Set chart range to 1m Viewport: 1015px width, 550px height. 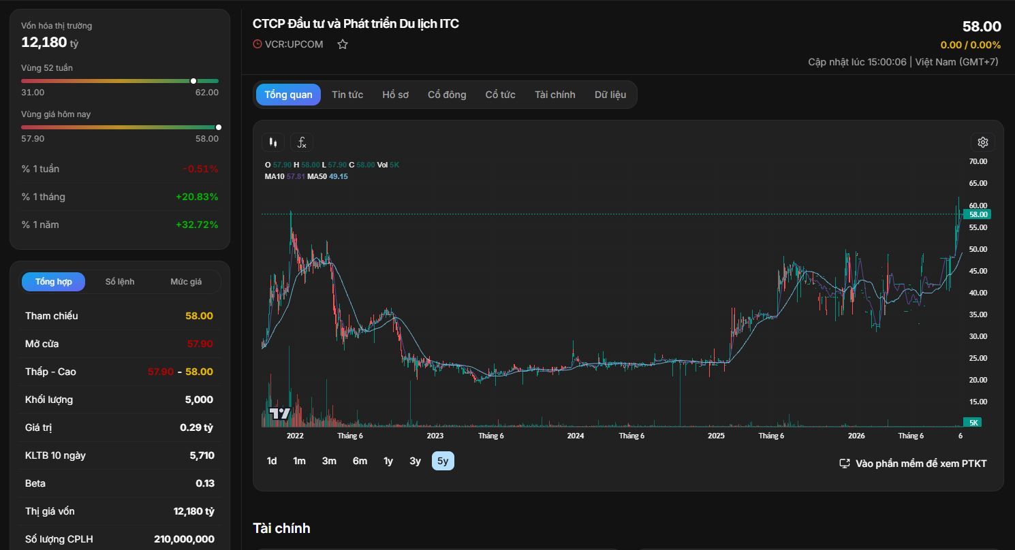coord(299,461)
